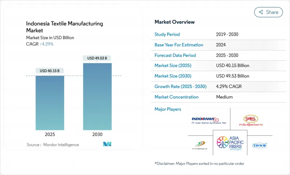Image resolution: width=290 pixels, height=175 pixels.
Task: Click the Share button
Action: pyautogui.click(x=269, y=12)
